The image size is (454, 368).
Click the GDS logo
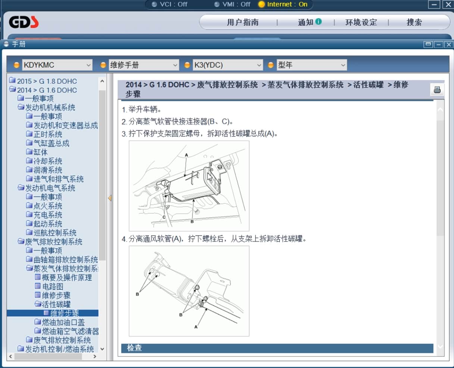pos(24,22)
